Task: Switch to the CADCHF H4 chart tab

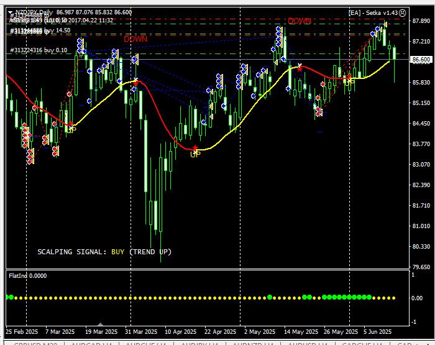Action: point(362,343)
